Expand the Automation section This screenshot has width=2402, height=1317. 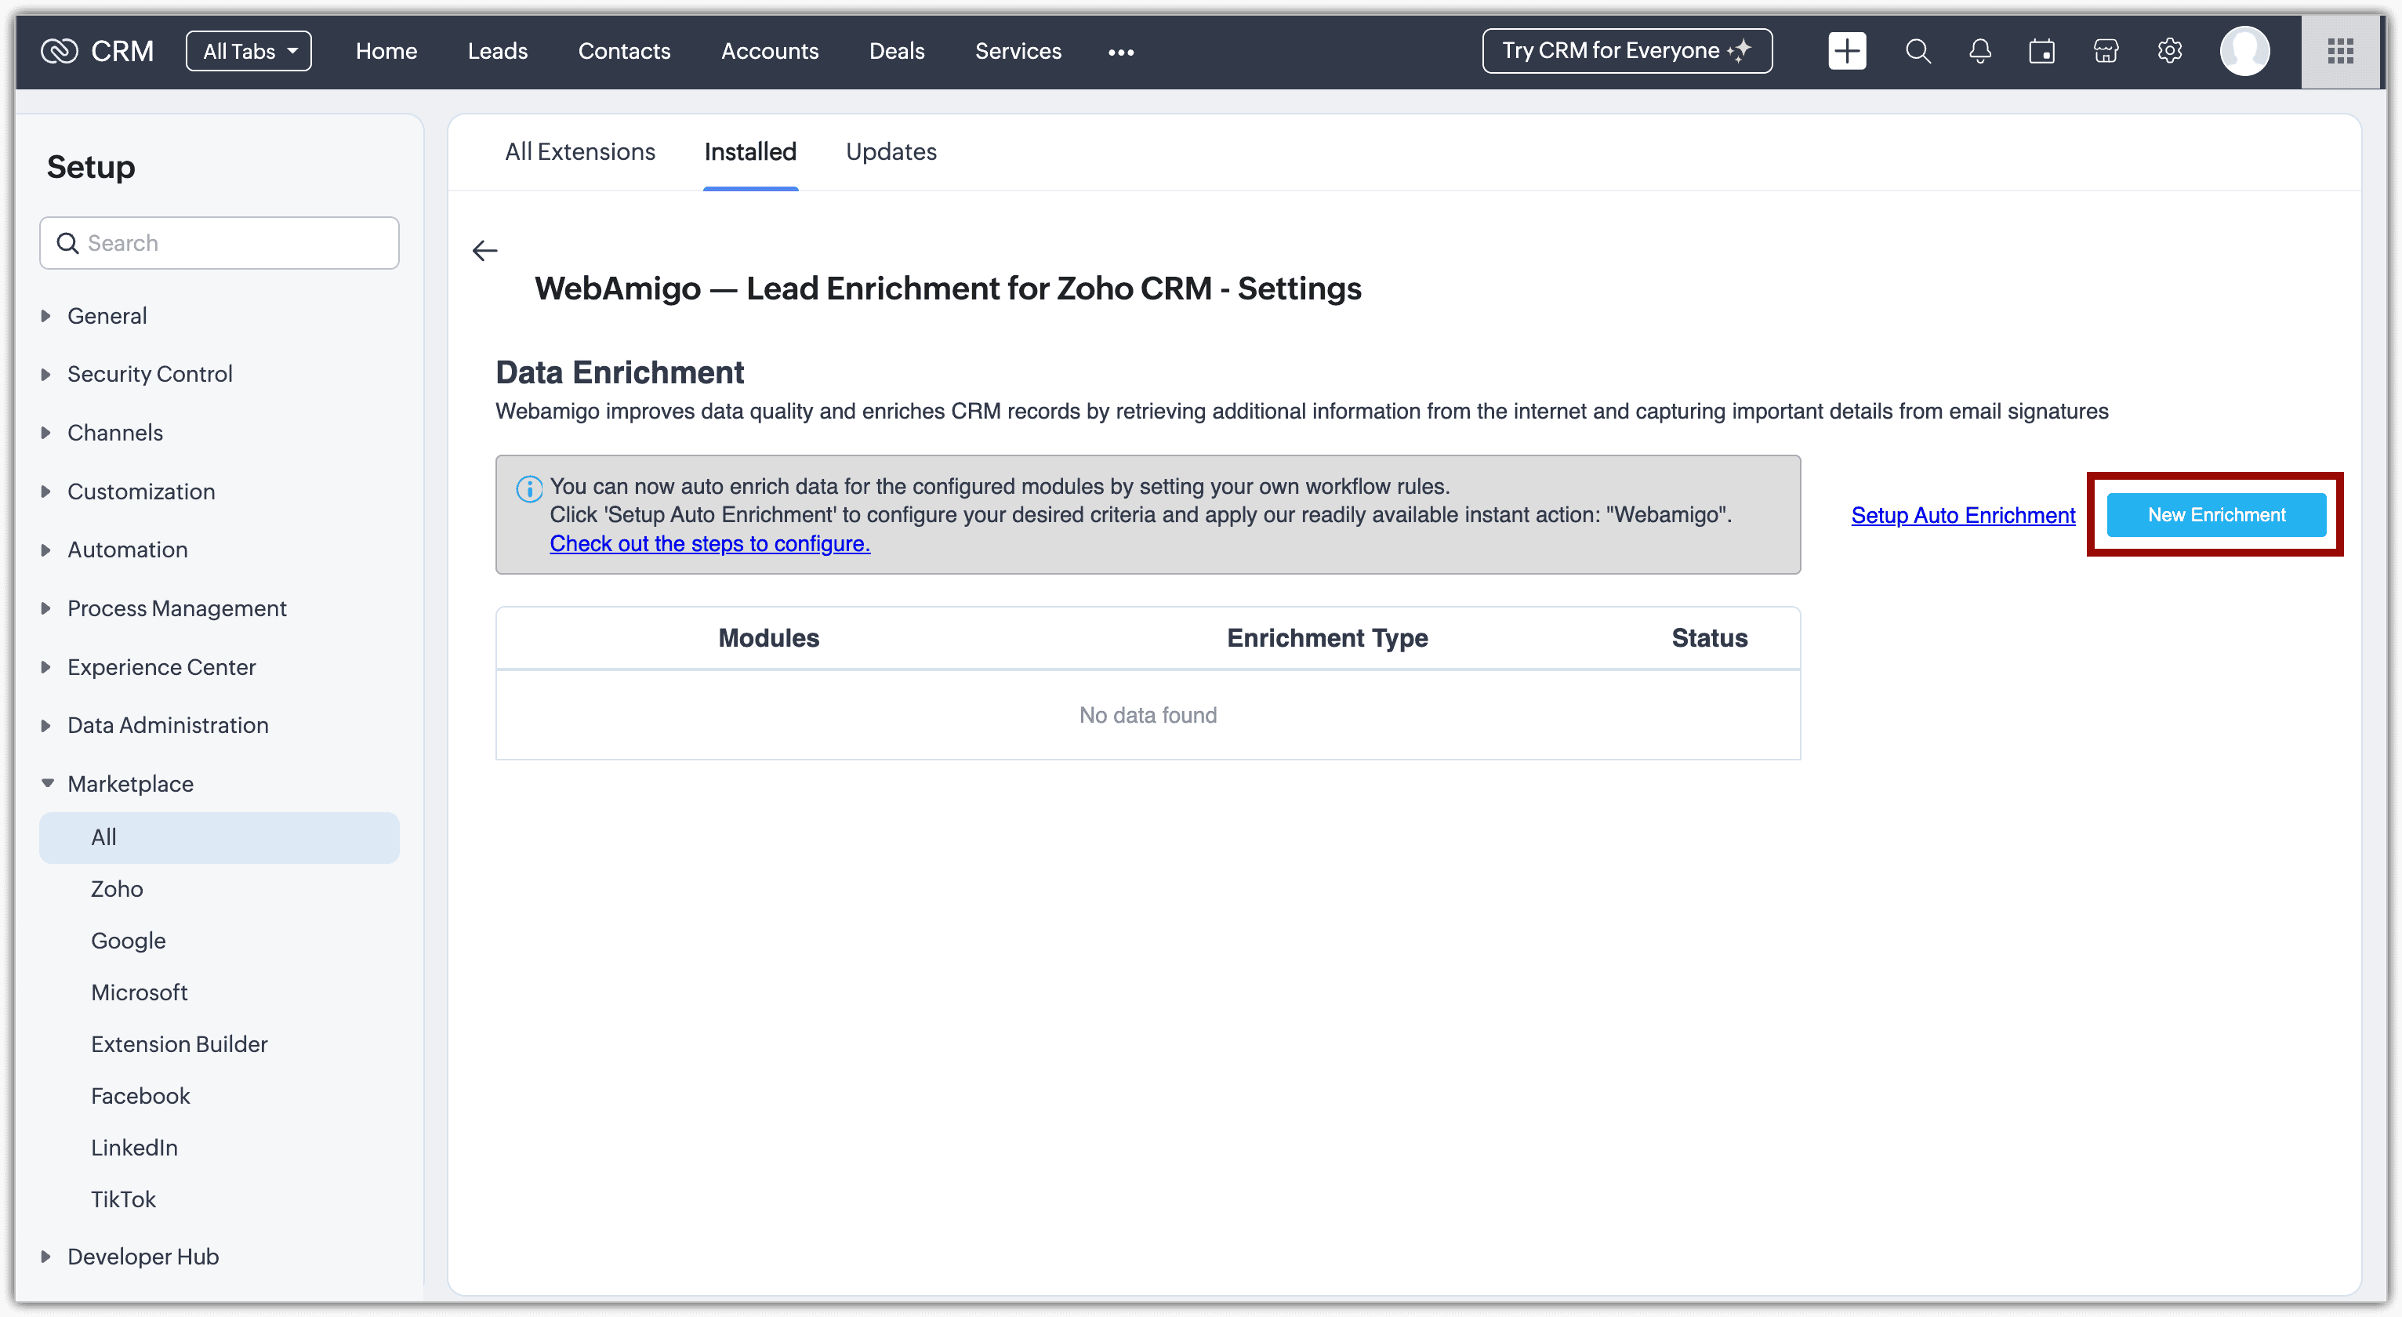click(x=127, y=550)
